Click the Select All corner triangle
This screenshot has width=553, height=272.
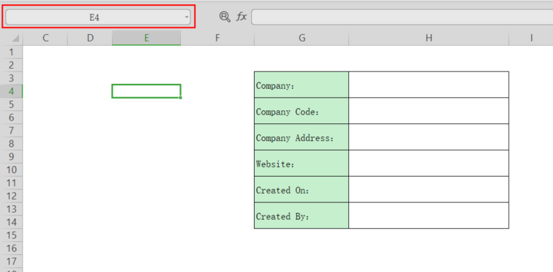coord(15,38)
